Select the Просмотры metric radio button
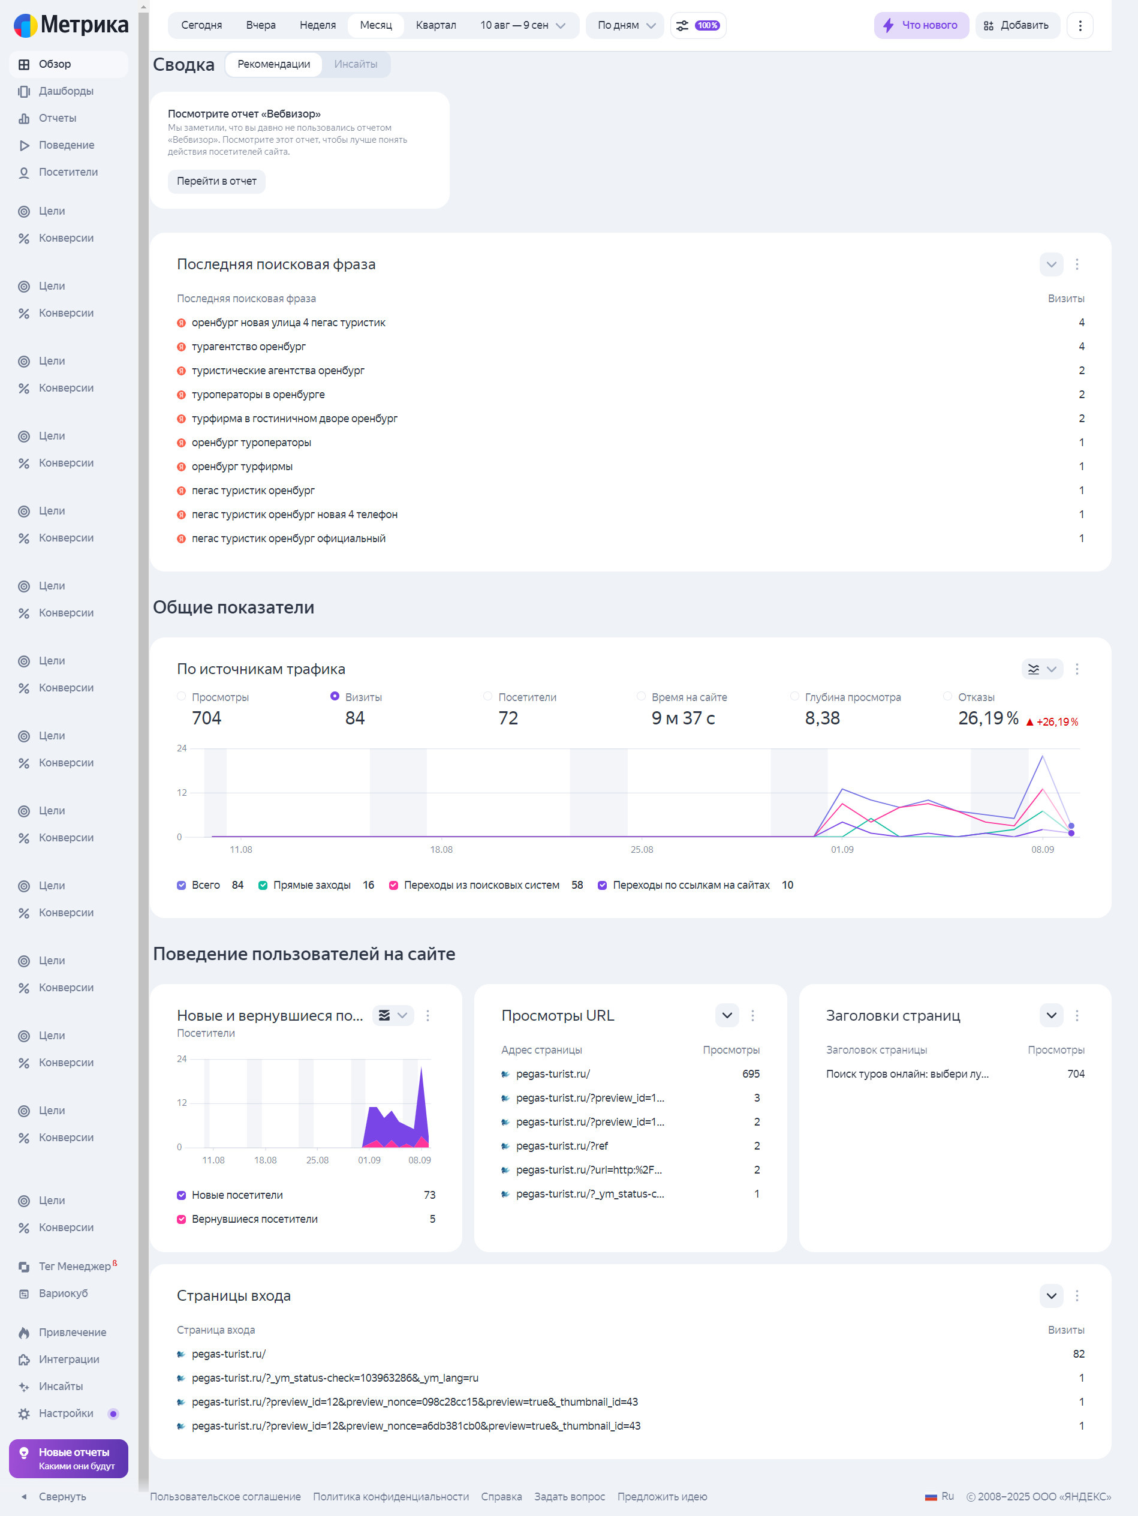Viewport: 1138px width, 1516px height. (x=182, y=696)
